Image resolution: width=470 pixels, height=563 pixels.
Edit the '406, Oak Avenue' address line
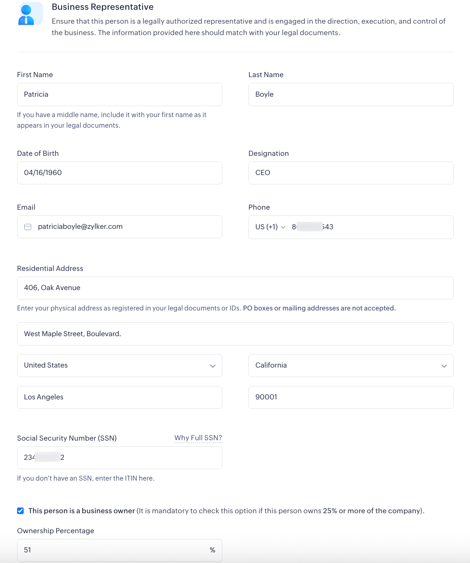pos(235,288)
